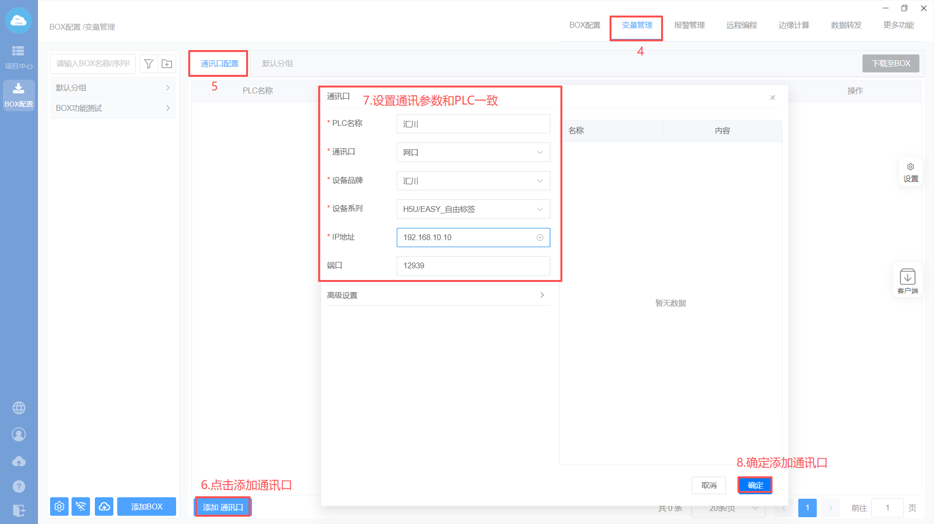Open the 边缘计算 tab
This screenshot has width=934, height=524.
click(x=793, y=25)
